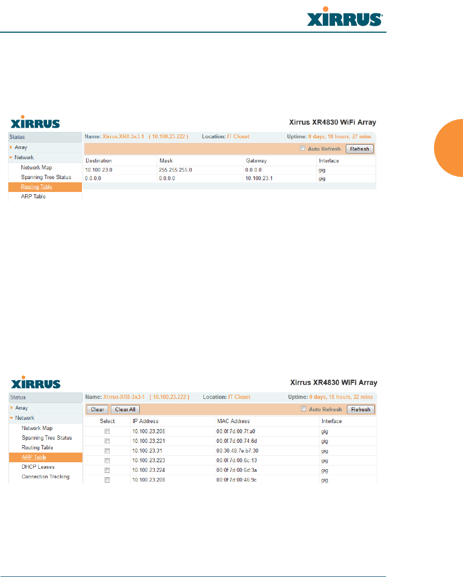Click uptime 0 days, 18 hours, 32 mins
The width and height of the screenshot is (463, 577).
(x=341, y=397)
